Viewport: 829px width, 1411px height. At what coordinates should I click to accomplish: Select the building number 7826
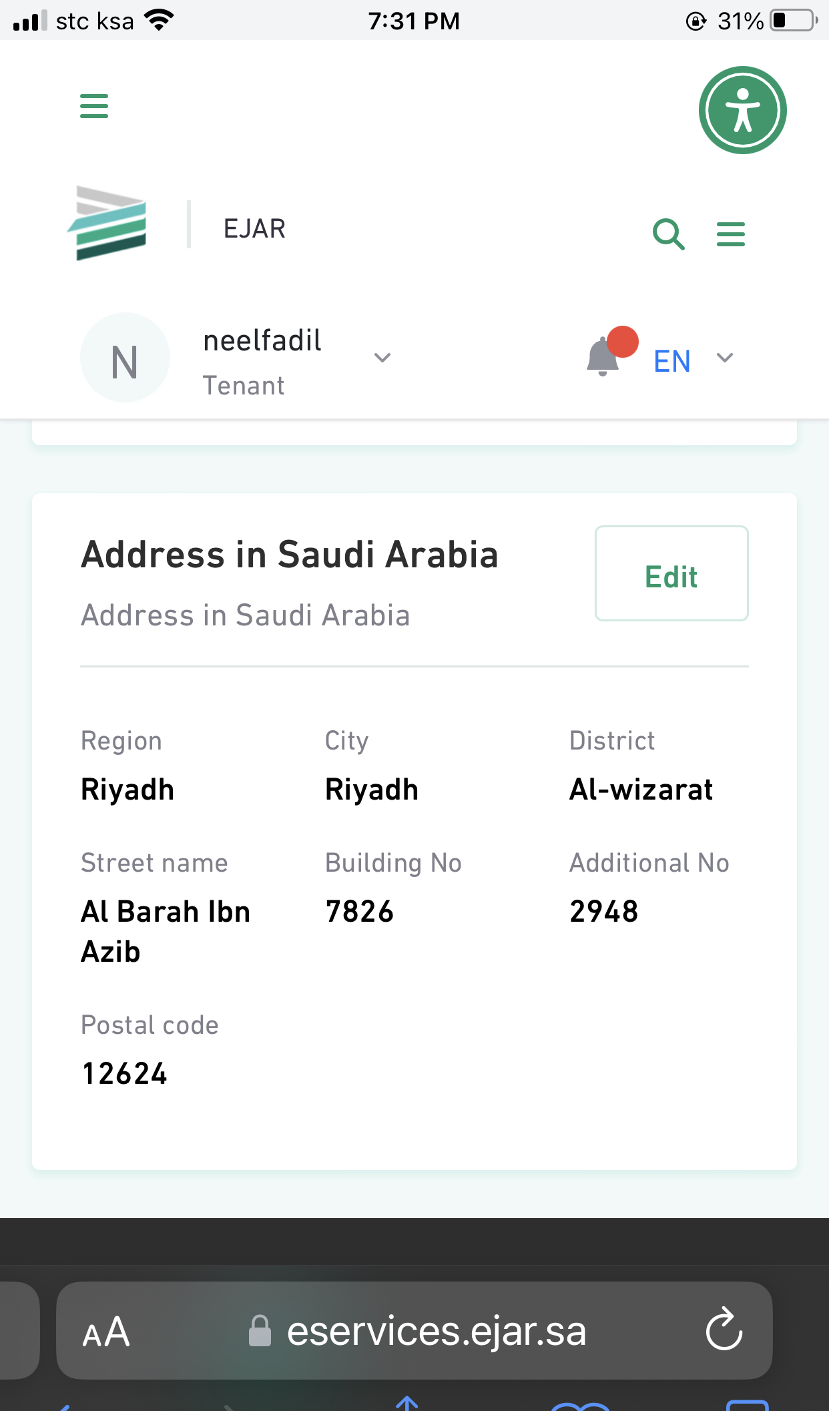(x=360, y=912)
